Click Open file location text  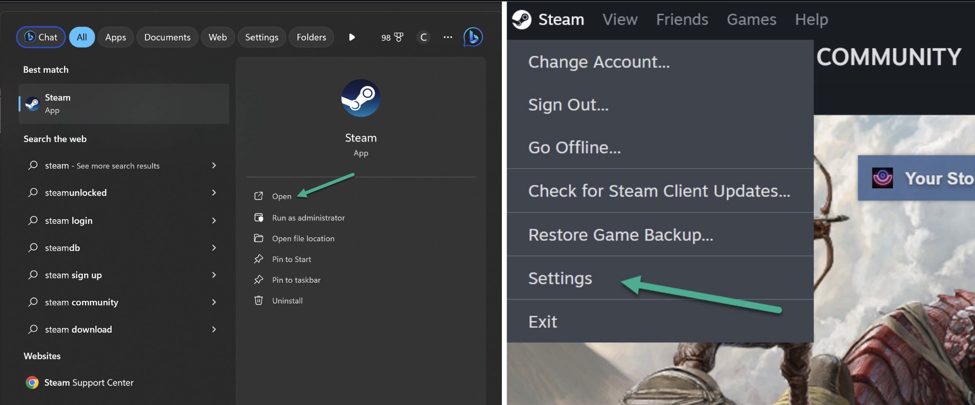point(303,239)
